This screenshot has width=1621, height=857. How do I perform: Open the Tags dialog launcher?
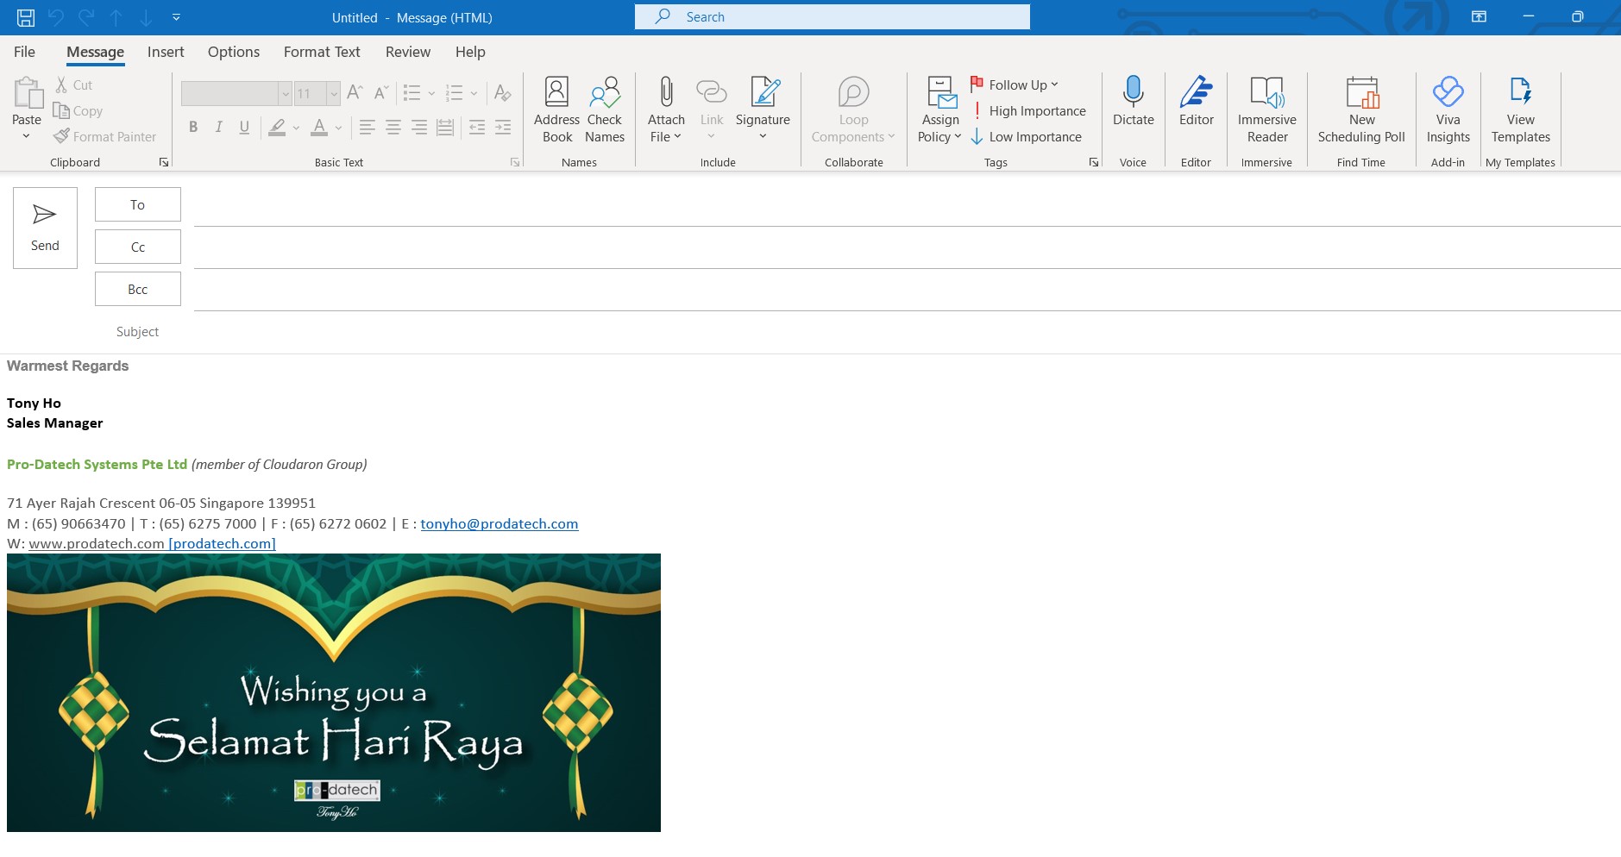pos(1094,162)
